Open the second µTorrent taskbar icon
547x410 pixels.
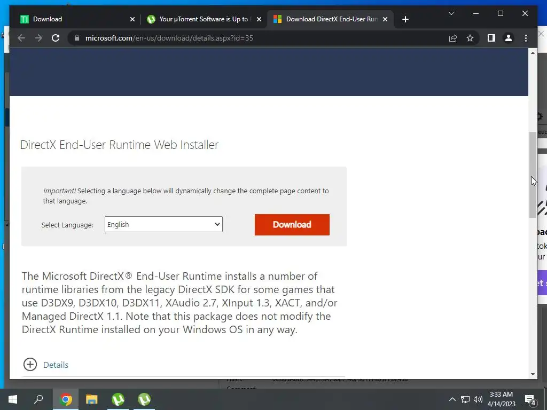pos(144,399)
